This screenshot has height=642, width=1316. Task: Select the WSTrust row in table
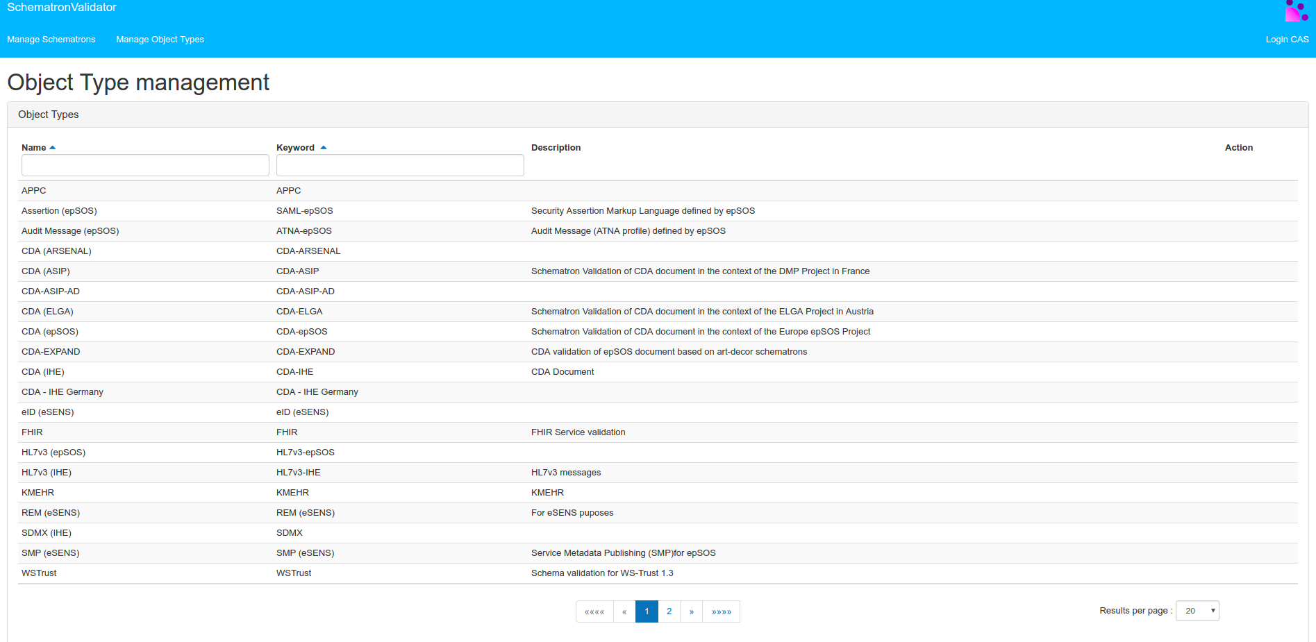pos(39,573)
